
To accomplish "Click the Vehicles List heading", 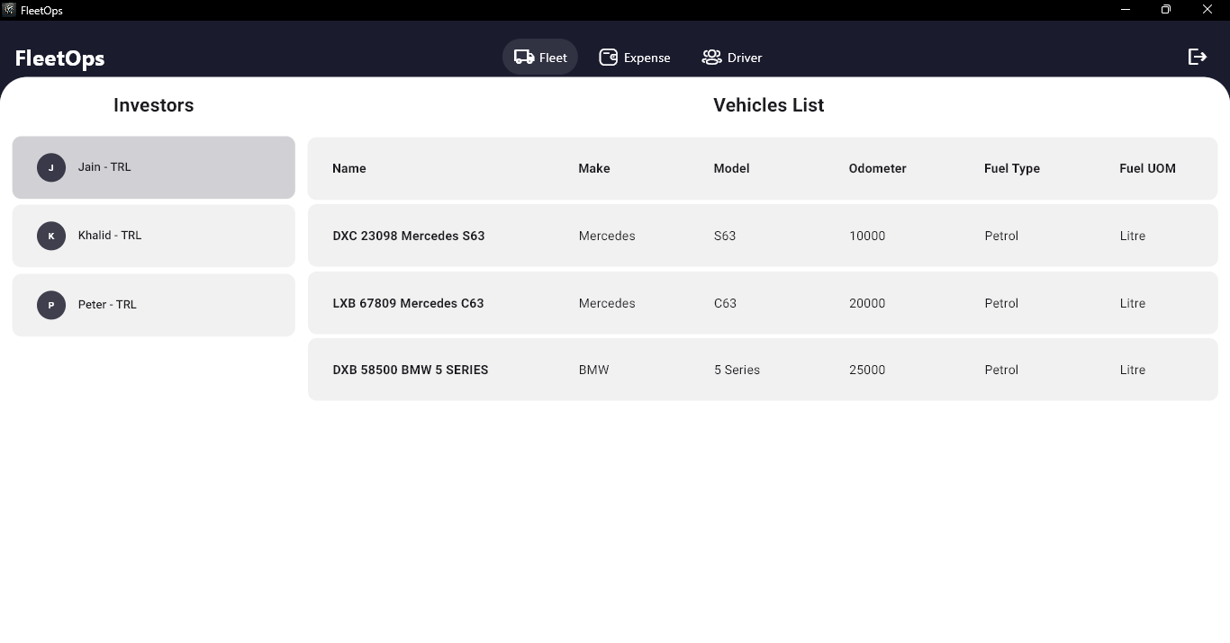I will [x=769, y=105].
